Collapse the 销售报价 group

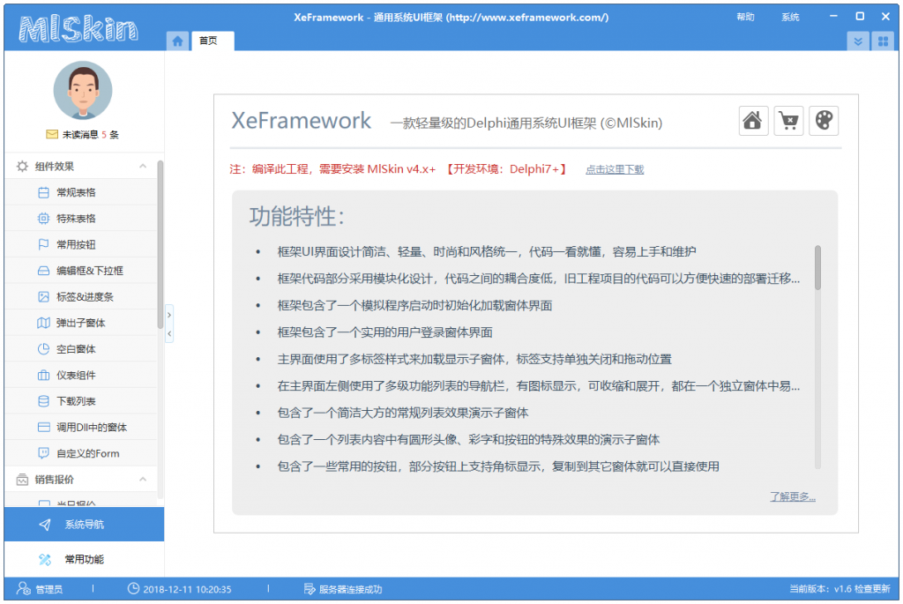click(143, 479)
